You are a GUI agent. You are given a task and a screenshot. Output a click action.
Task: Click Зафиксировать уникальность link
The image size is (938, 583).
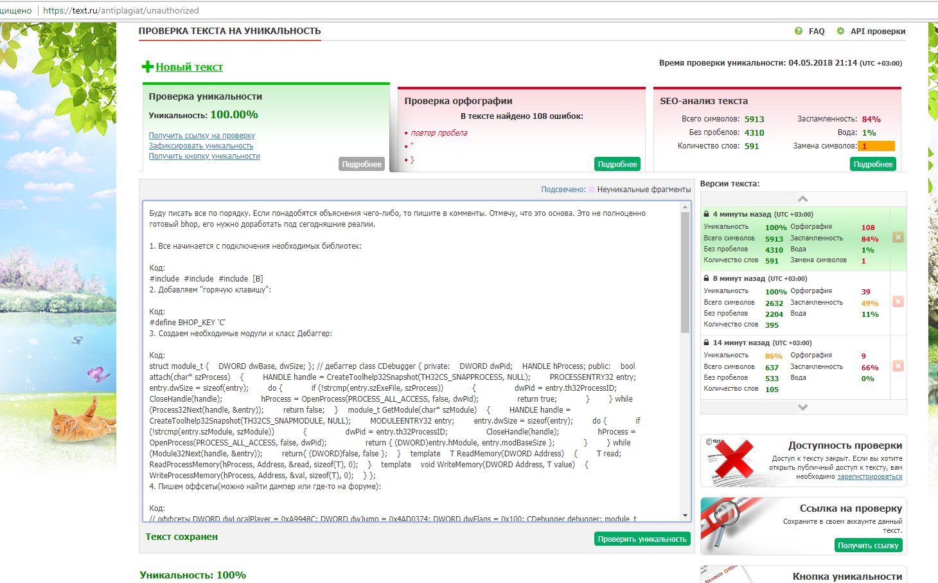coord(201,146)
